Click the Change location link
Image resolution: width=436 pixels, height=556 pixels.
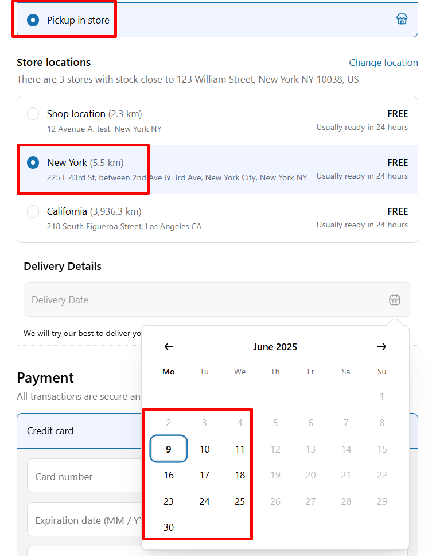[x=383, y=63]
